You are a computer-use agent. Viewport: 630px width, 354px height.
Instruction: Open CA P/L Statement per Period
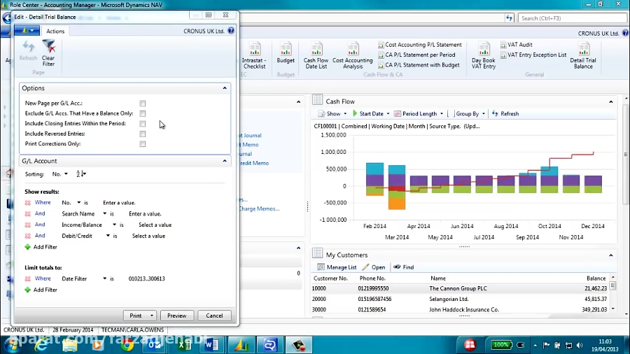click(x=416, y=55)
